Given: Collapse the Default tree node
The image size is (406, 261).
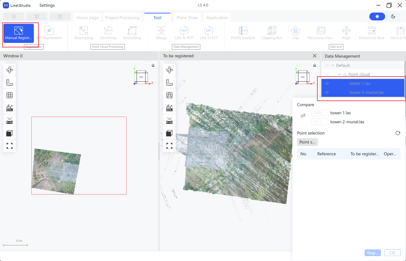Looking at the screenshot, I should pyautogui.click(x=333, y=65).
